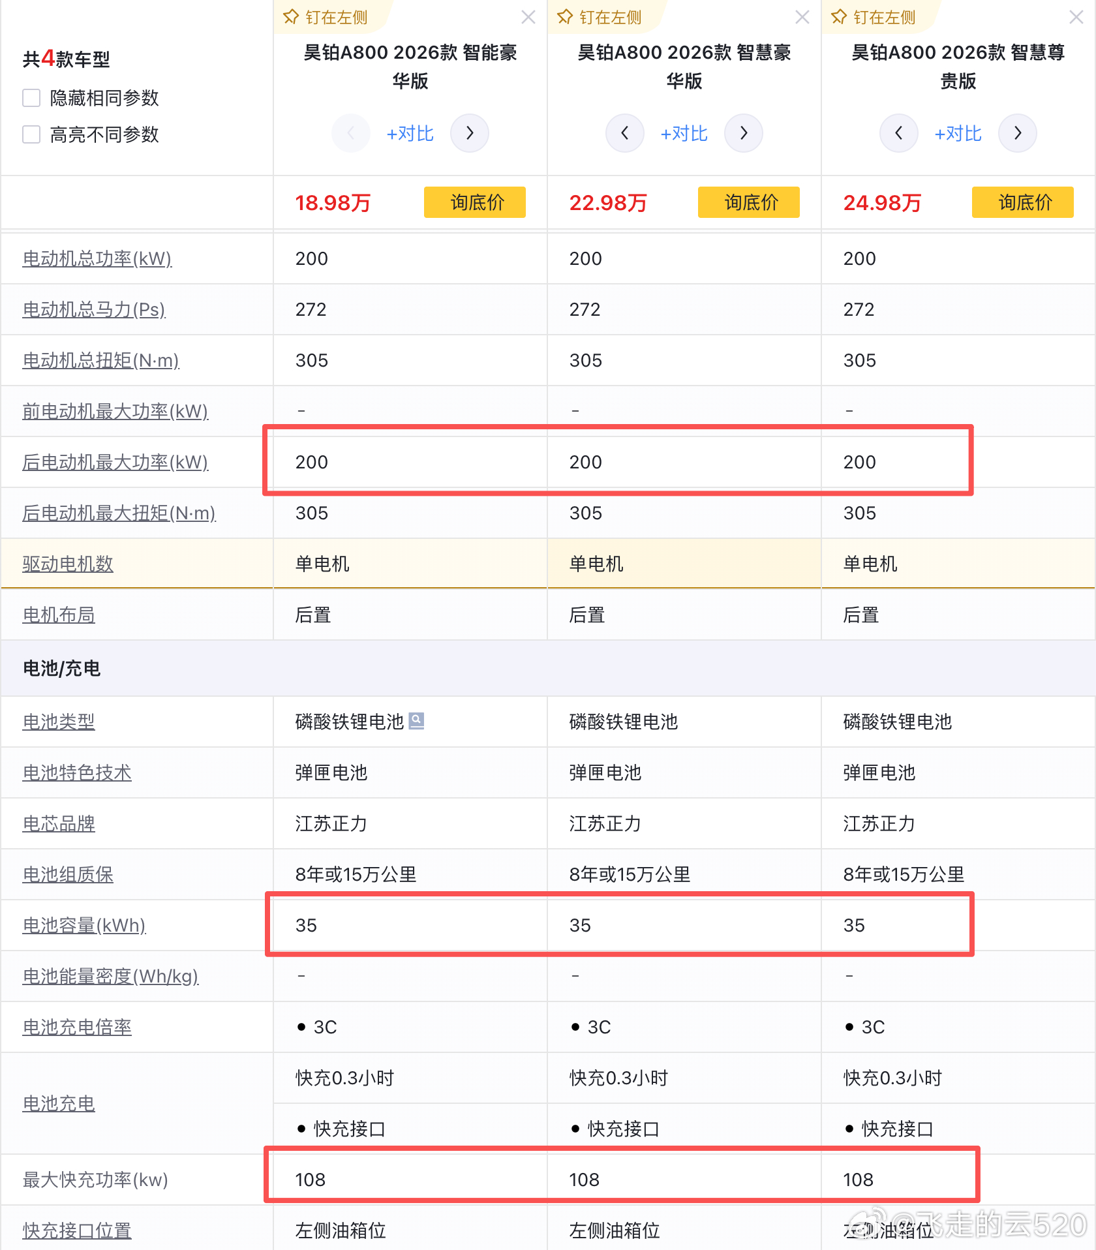Viewport: 1096px width, 1250px height.
Task: Remove the 智能豪华版 column
Action: (x=528, y=17)
